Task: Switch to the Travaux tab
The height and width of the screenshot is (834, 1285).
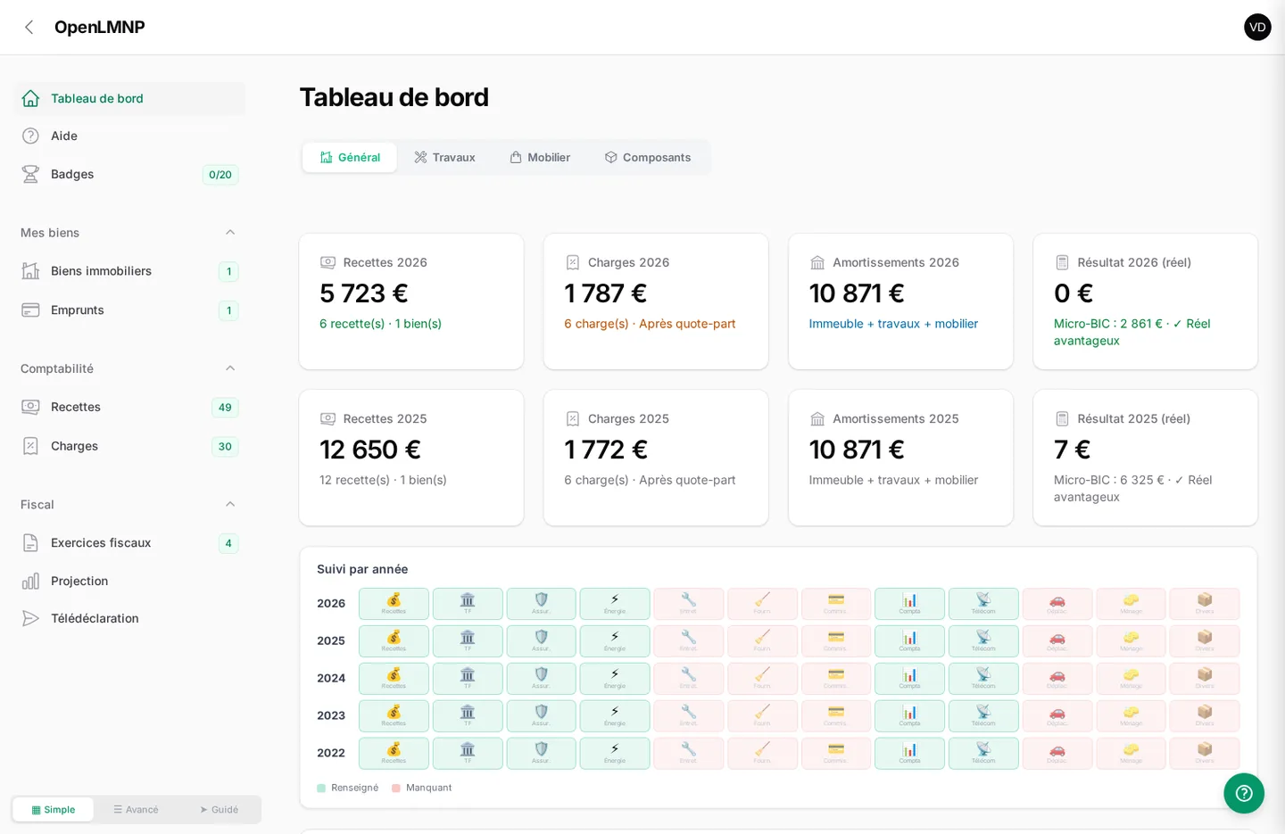Action: [444, 157]
